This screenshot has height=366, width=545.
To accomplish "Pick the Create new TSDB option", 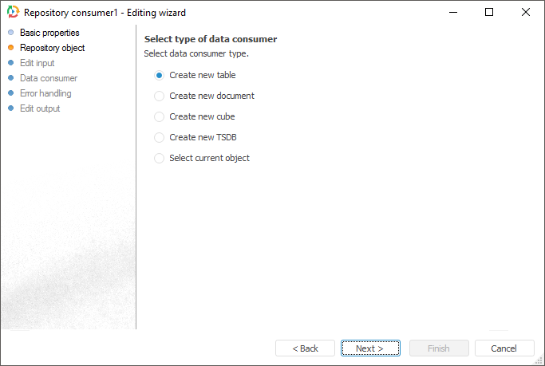I will (160, 137).
